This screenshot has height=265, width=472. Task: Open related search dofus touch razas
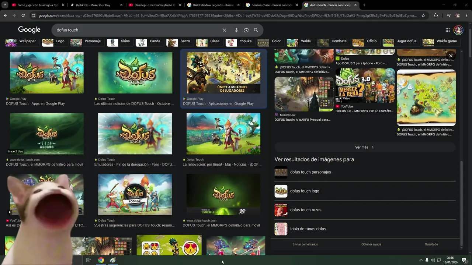click(365, 210)
